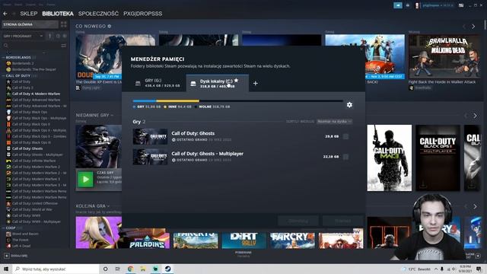Viewport: 487px width, 274px height.
Task: Open the storage manager settings gear
Action: pyautogui.click(x=349, y=105)
